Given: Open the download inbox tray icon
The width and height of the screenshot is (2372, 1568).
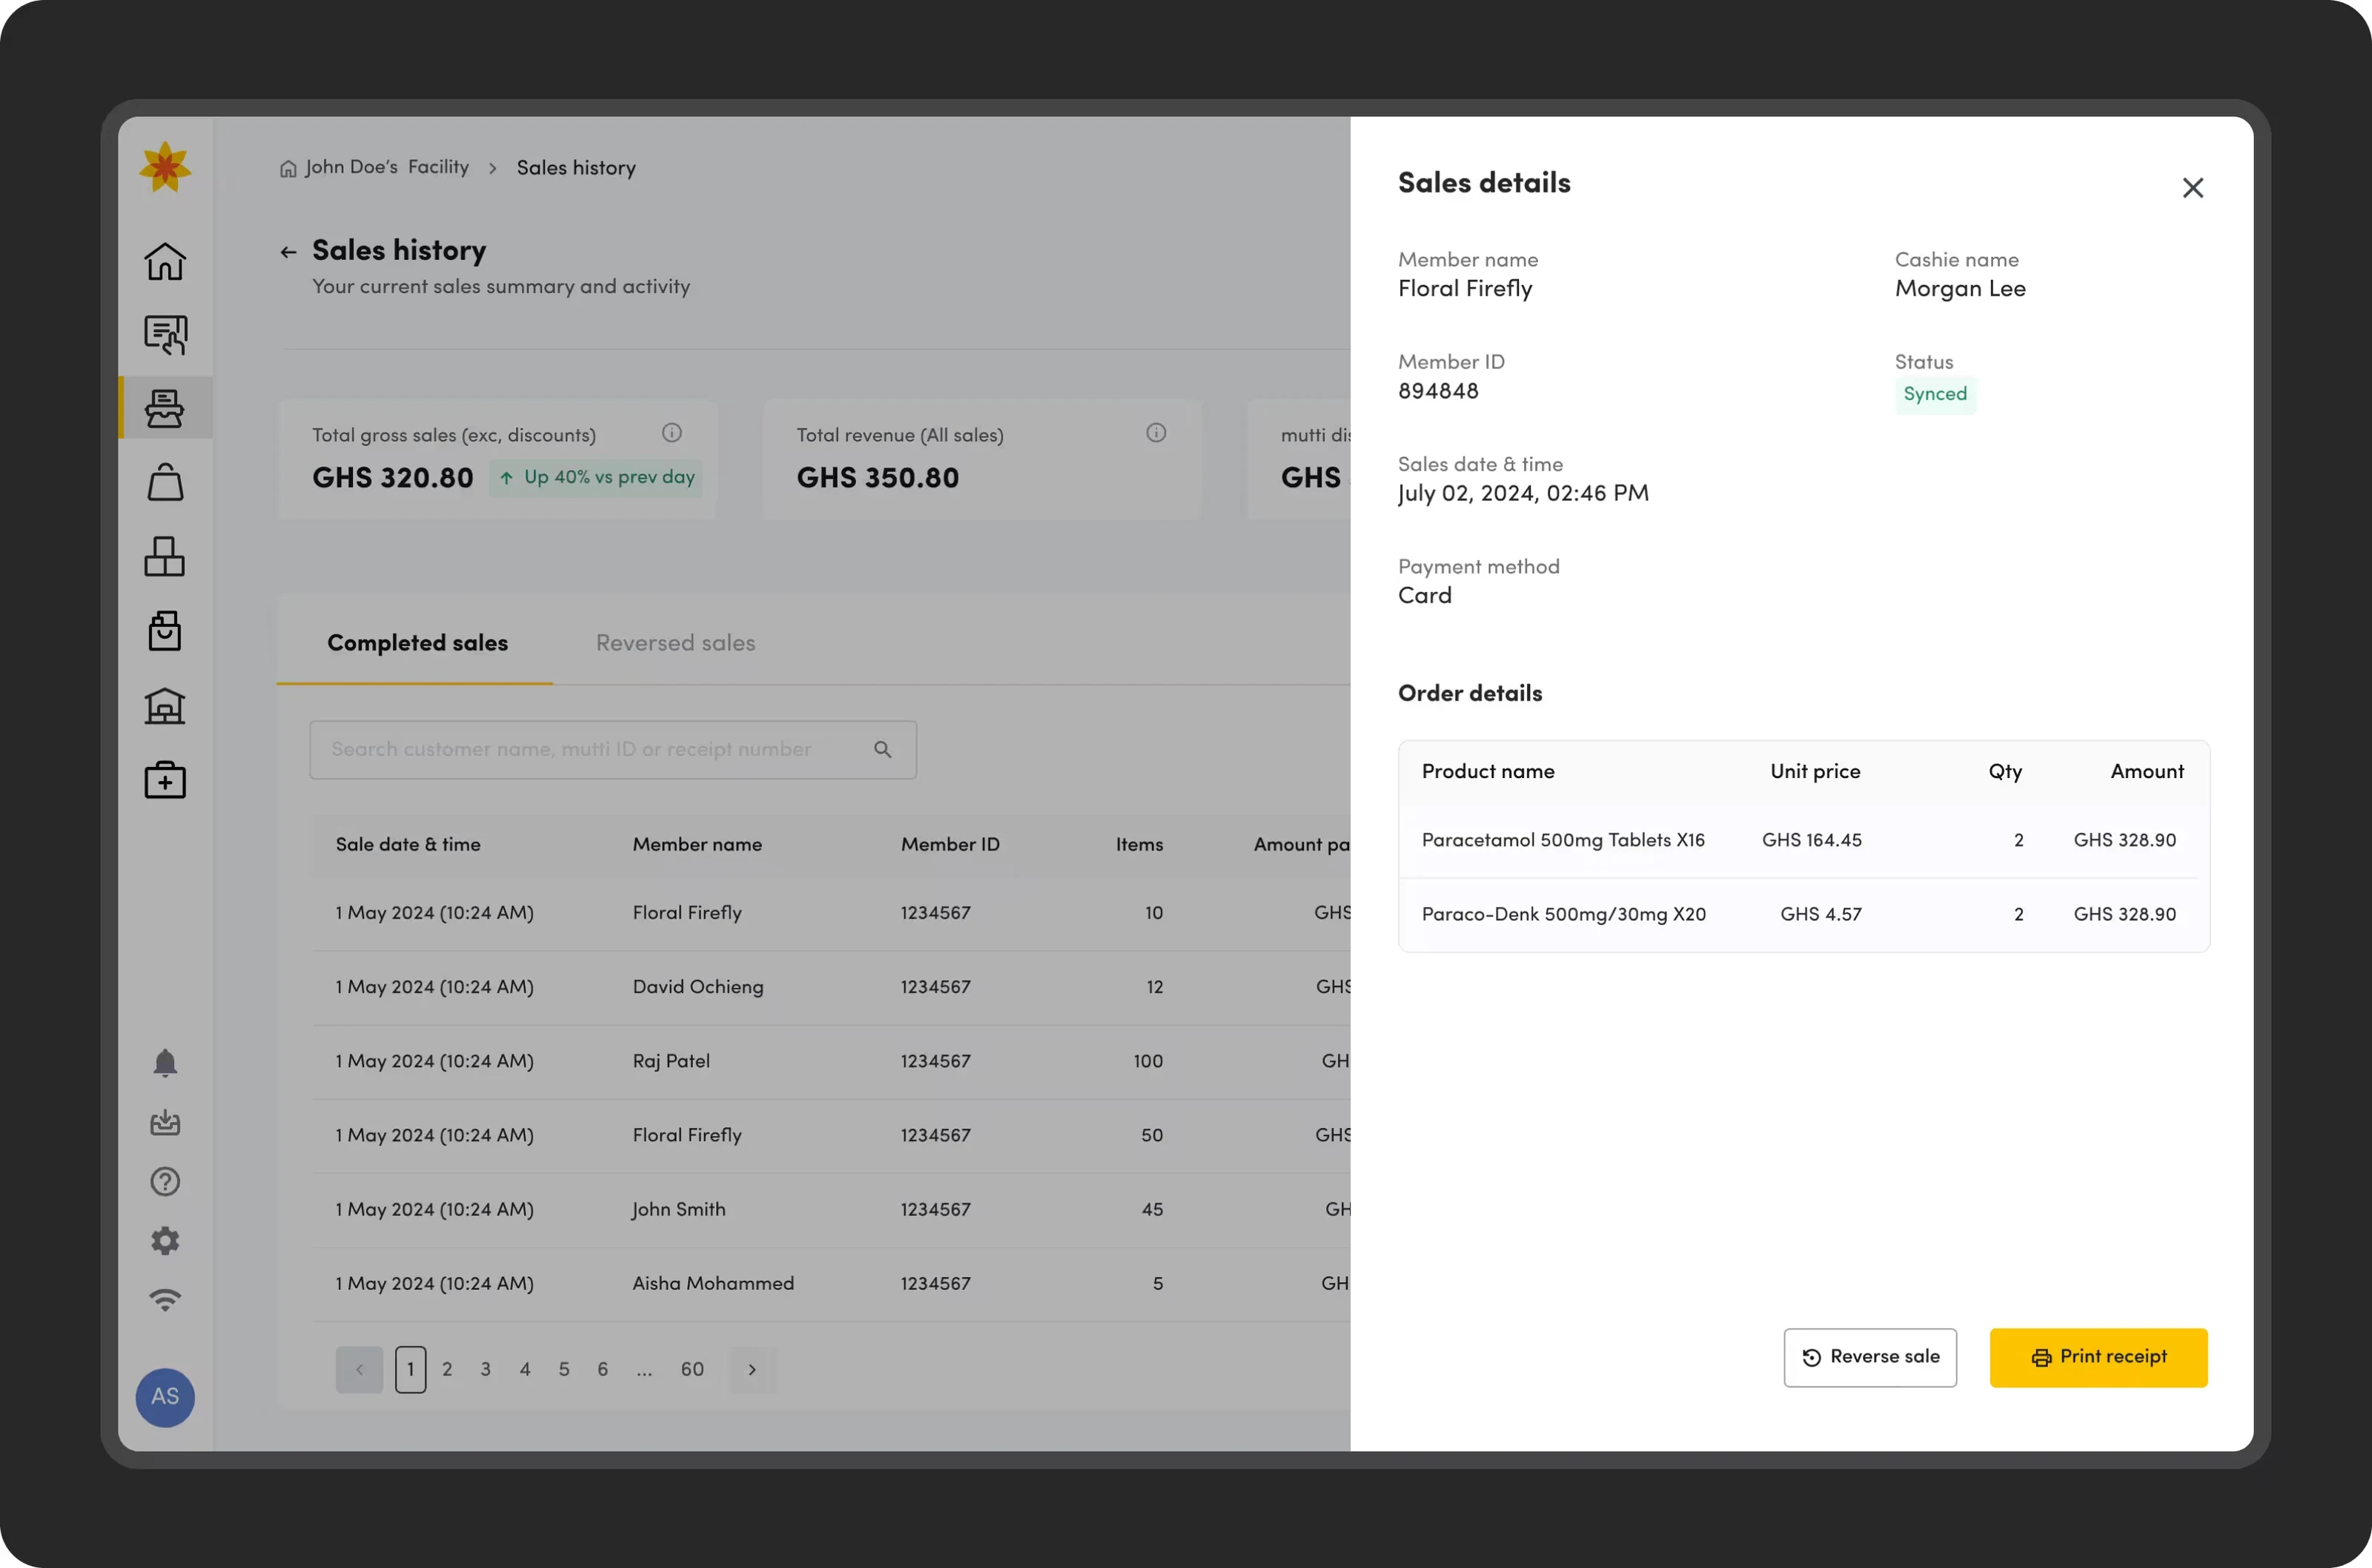Looking at the screenshot, I should pos(165,1122).
